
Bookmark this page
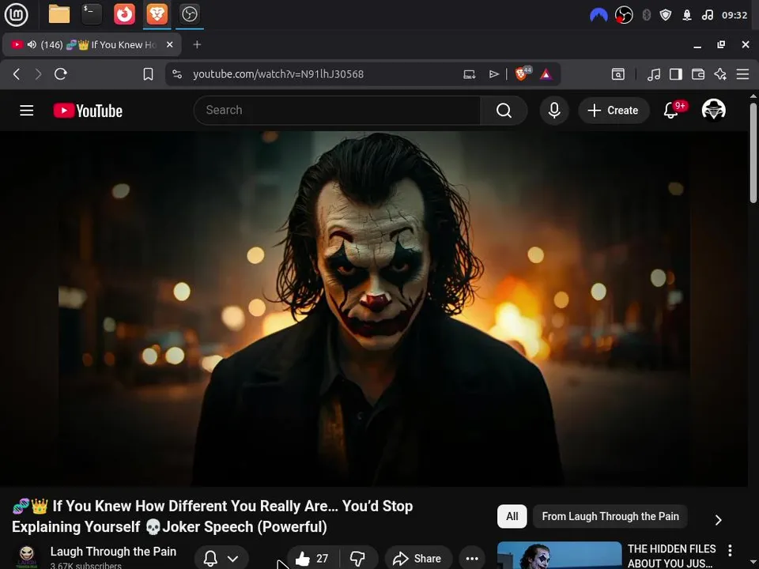point(148,74)
